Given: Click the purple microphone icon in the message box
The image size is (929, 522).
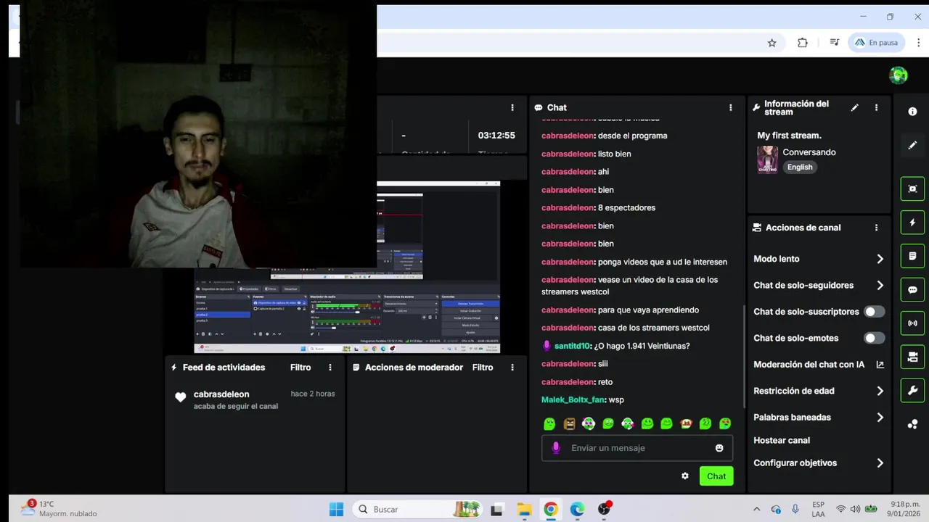Looking at the screenshot, I should [556, 448].
